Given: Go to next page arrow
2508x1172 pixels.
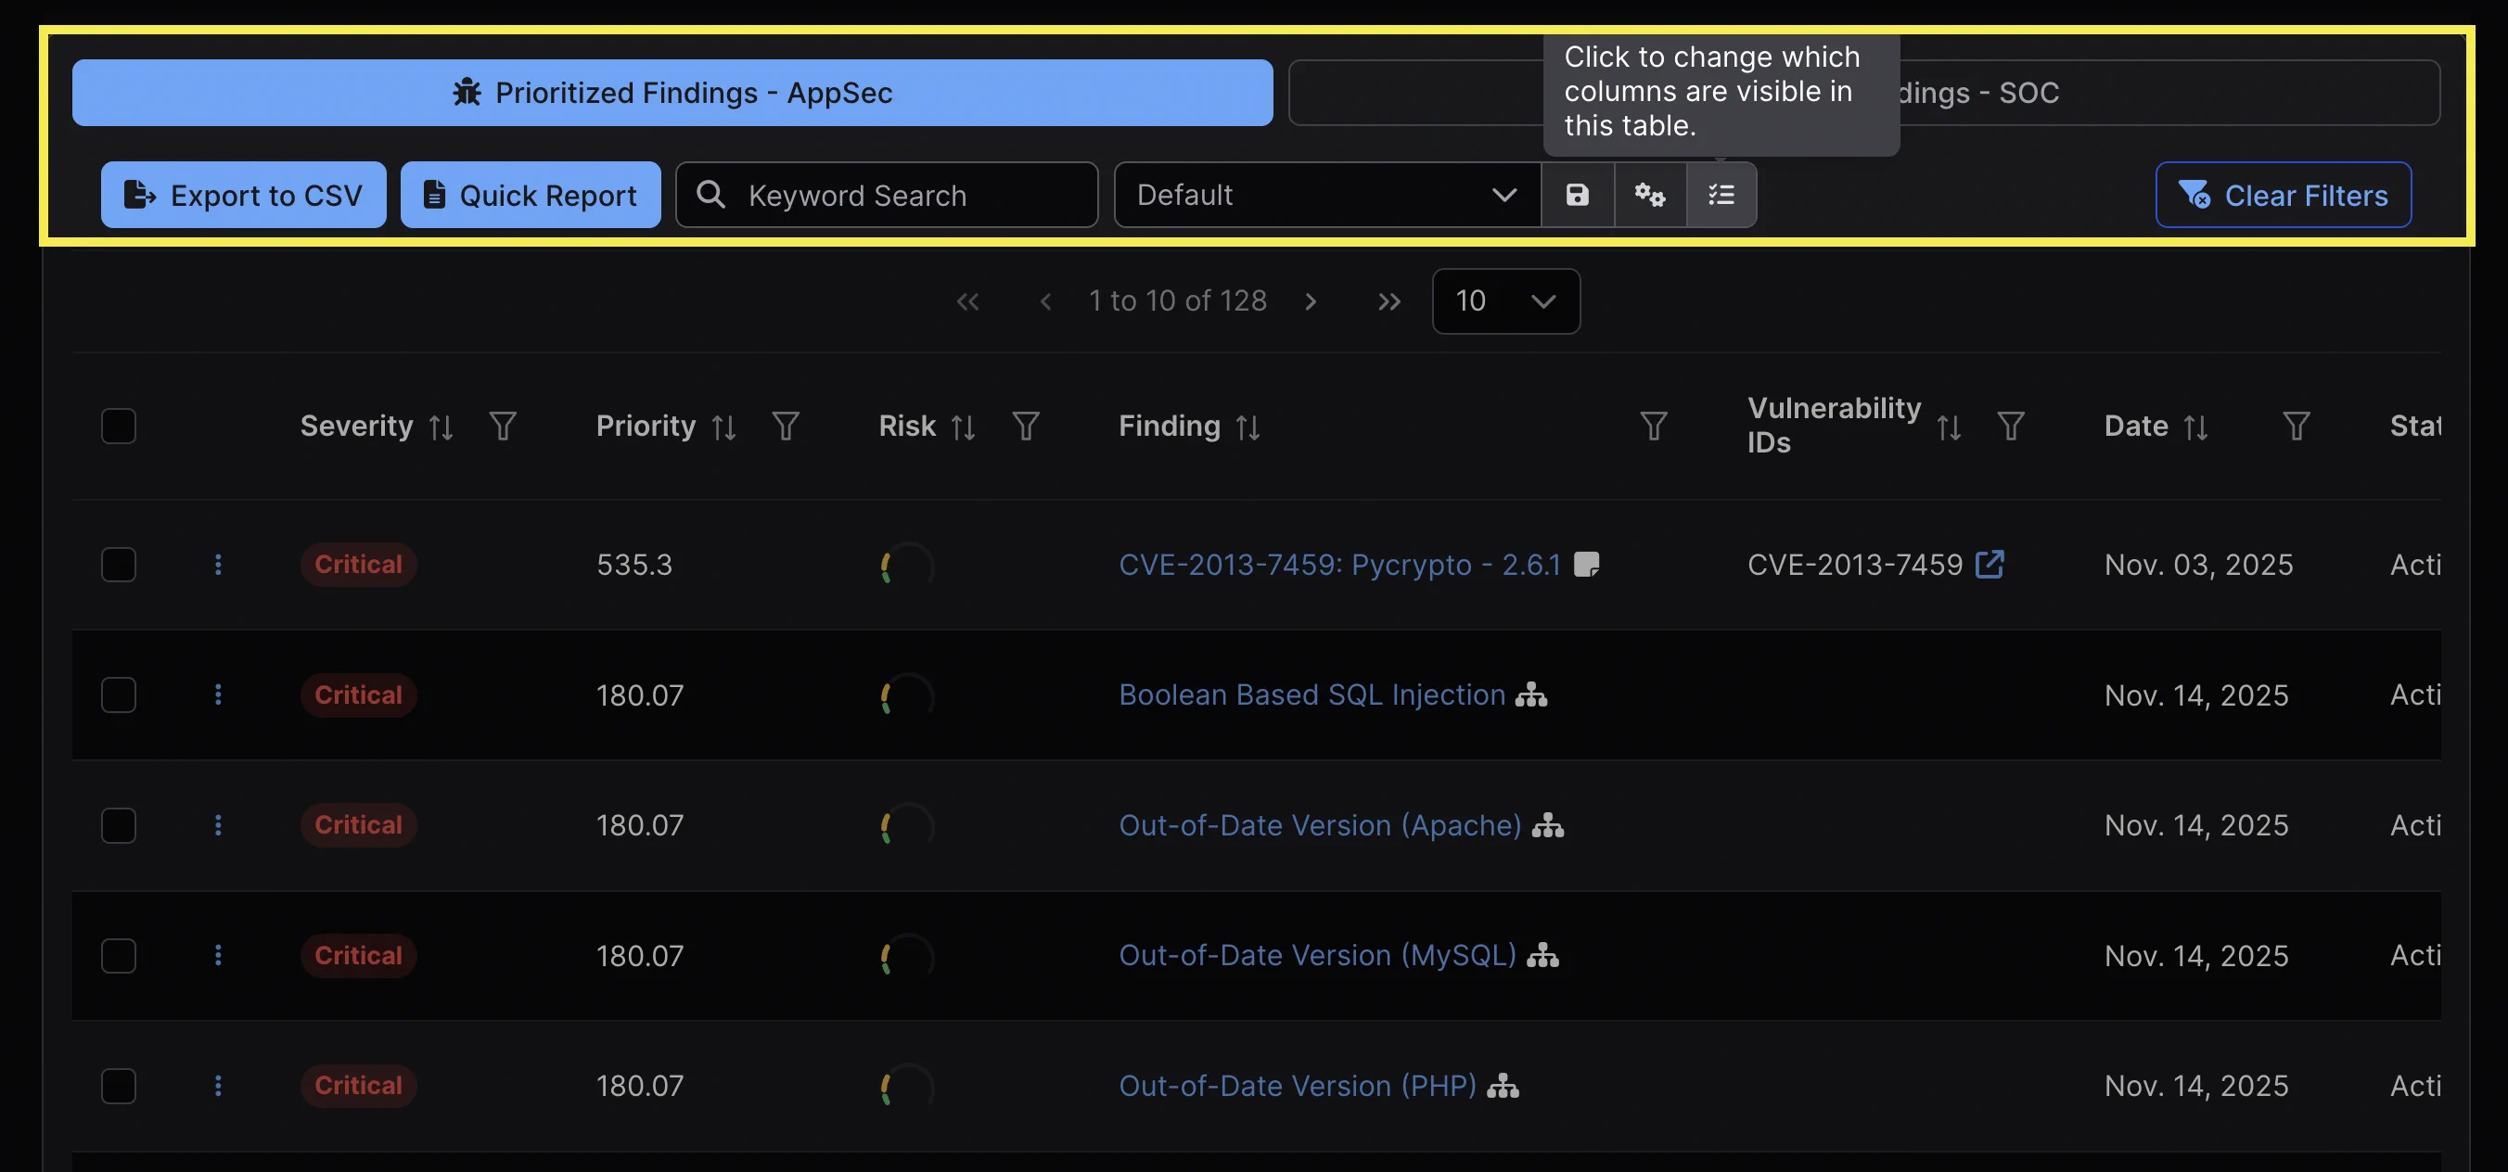Looking at the screenshot, I should click(x=1311, y=301).
